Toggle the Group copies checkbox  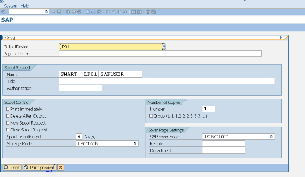click(x=151, y=116)
